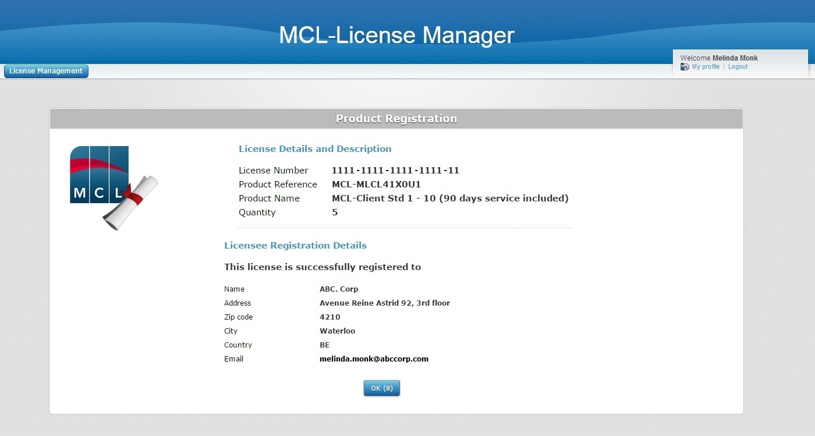The width and height of the screenshot is (815, 436).
Task: Click the Licensee Registration Details heading
Action: pyautogui.click(x=295, y=246)
